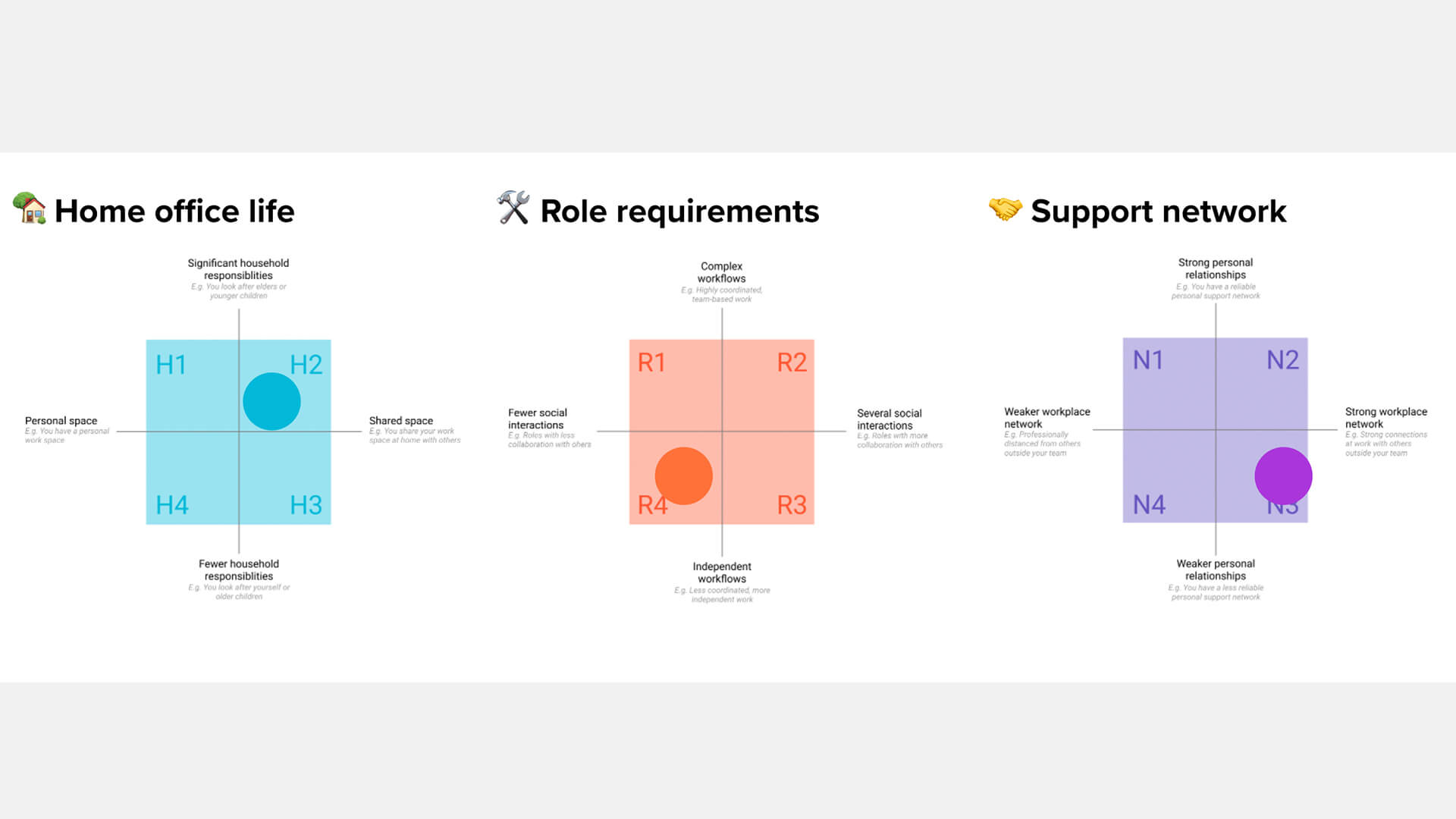The image size is (1456, 819).
Task: Click the house emoji icon
Action: tap(30, 208)
